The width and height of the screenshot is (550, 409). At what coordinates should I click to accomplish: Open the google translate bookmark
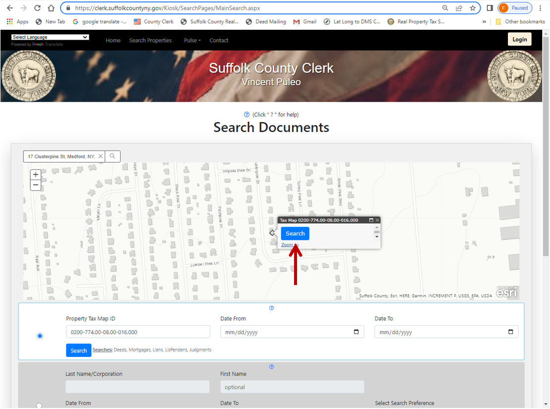pos(100,21)
